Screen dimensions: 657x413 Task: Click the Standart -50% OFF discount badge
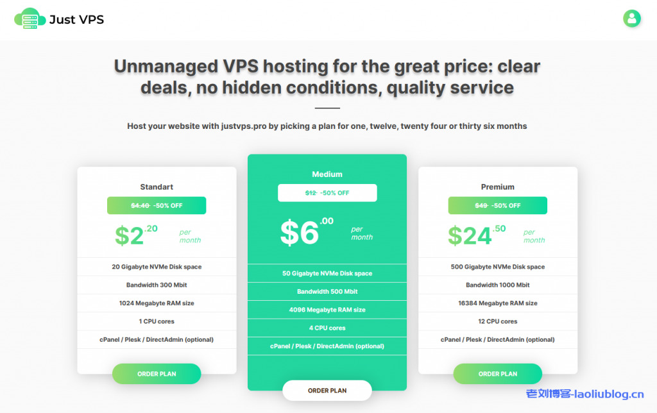(x=157, y=205)
